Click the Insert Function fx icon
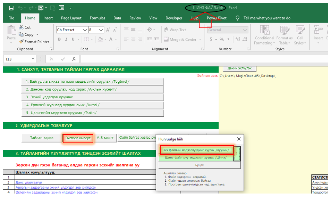The image size is (331, 197). pos(74,59)
